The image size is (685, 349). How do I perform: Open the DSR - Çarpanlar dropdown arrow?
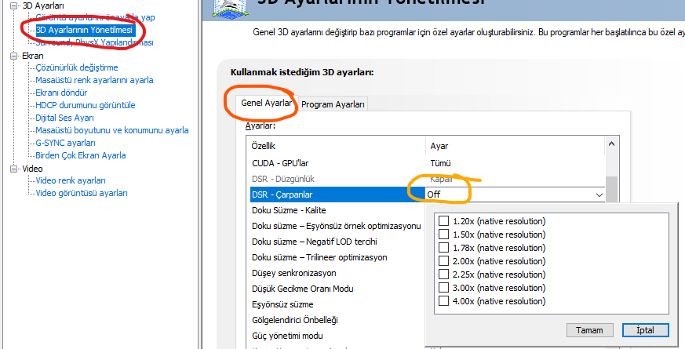[x=599, y=194]
